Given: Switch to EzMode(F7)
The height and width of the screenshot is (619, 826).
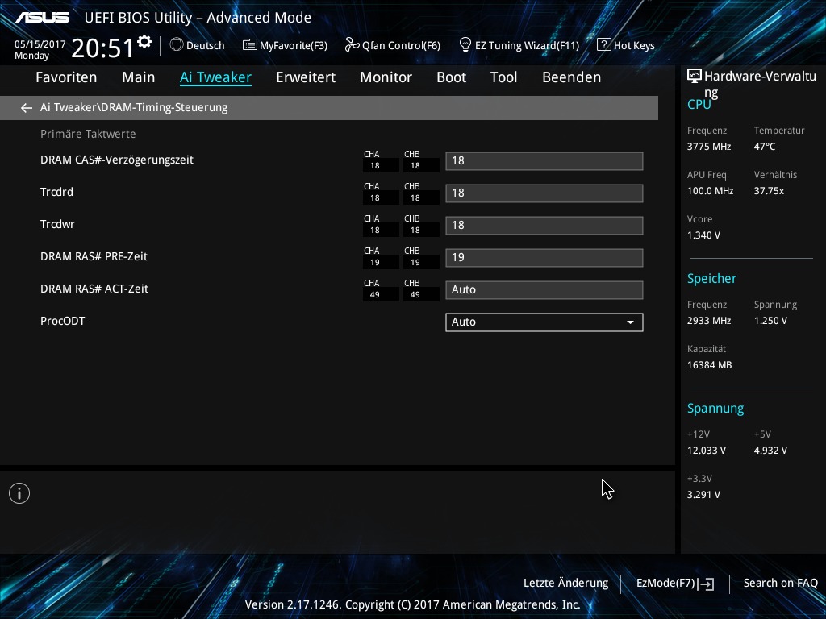Looking at the screenshot, I should pos(675,584).
